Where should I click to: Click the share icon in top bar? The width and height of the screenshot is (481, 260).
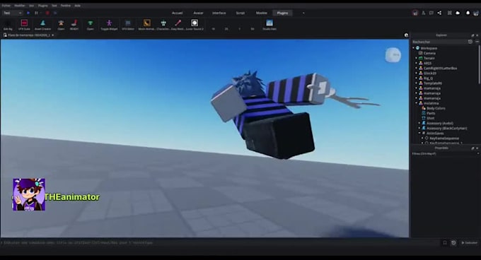439,13
